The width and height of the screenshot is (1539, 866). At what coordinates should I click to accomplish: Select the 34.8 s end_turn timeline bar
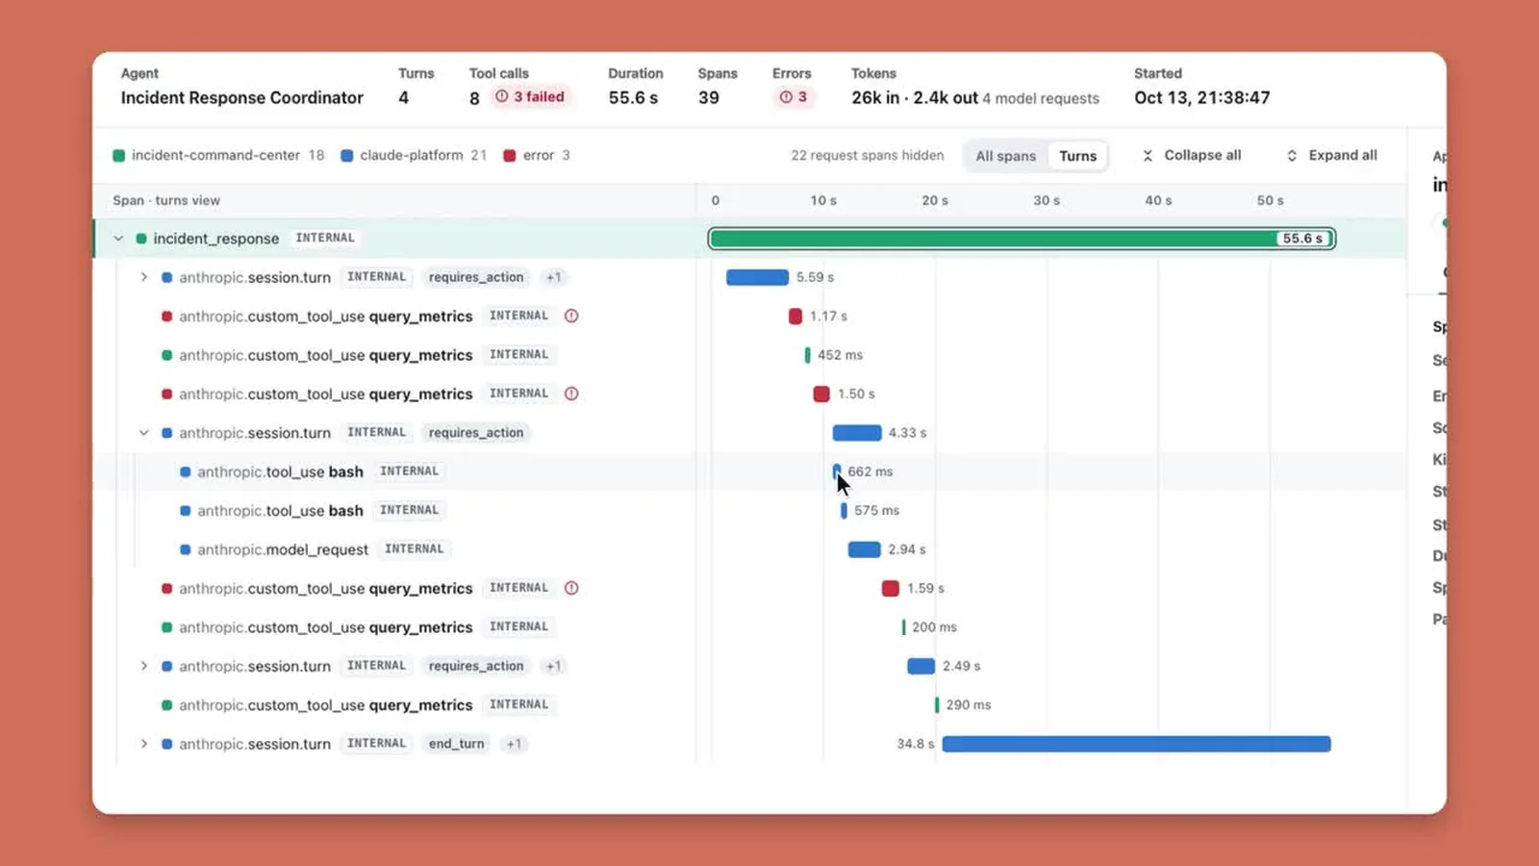(x=1136, y=744)
